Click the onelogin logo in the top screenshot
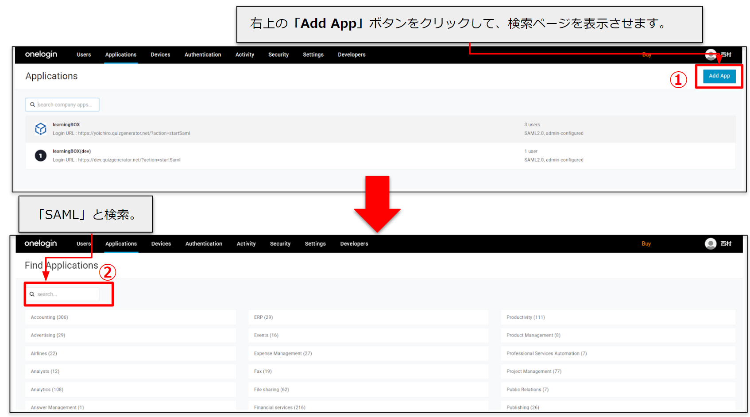This screenshot has height=417, width=750. [x=41, y=54]
